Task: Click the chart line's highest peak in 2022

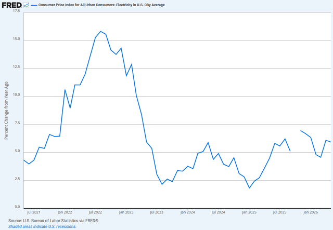Action: pos(100,31)
